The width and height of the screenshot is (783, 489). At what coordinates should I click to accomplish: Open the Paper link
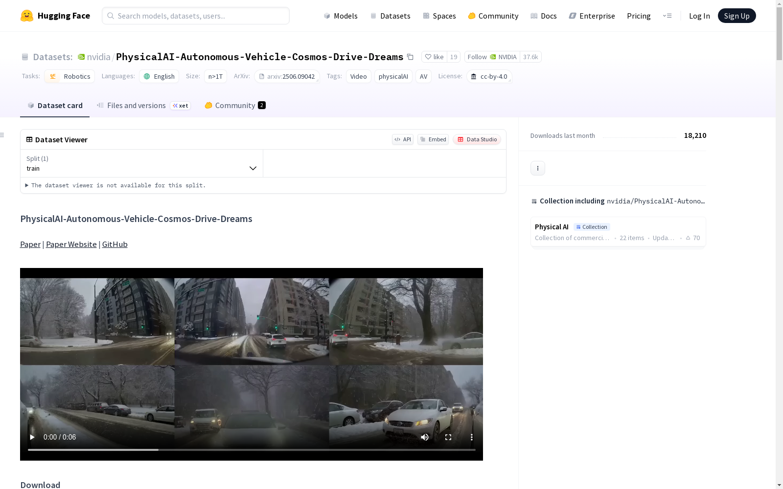30,244
